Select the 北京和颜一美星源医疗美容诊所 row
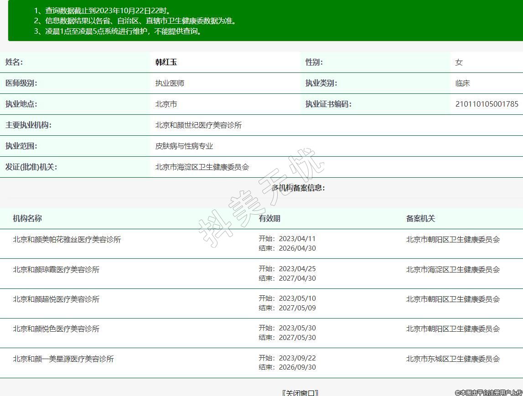The height and width of the screenshot is (396, 523). click(63, 359)
